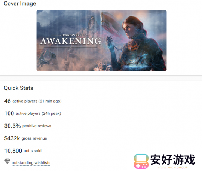Click the AWAKENING title text on cover
Screen dimensions: 202x171
pos(71,41)
